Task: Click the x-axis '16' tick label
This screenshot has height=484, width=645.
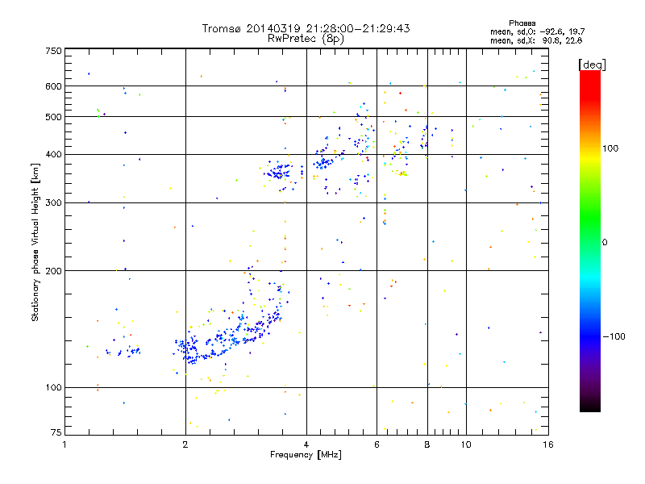Action: pos(548,444)
